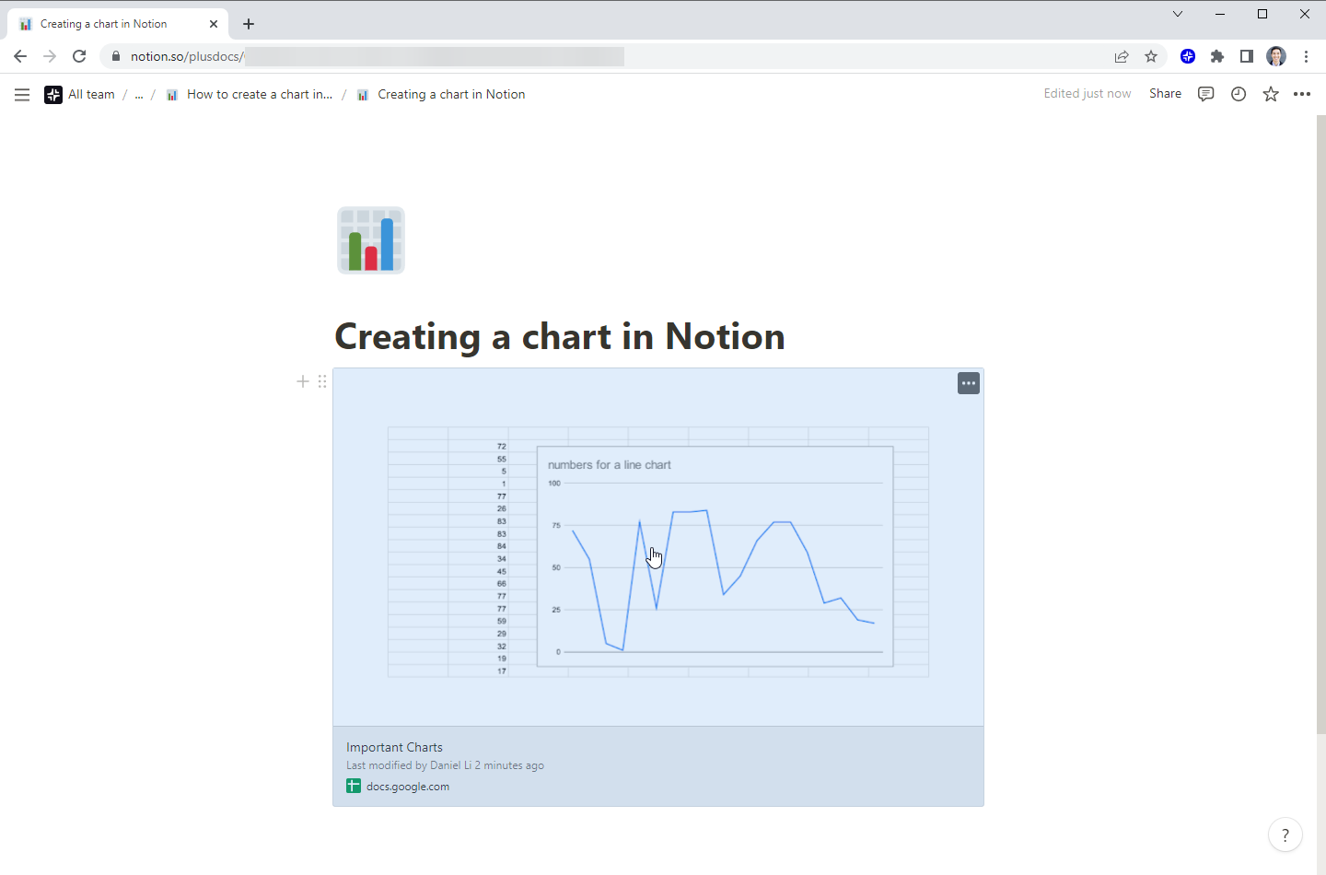Toggle Chrome side panel
Viewport: 1326px width, 875px height.
tap(1247, 56)
